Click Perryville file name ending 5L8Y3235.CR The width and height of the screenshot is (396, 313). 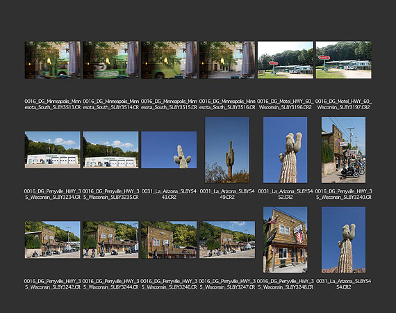pos(110,194)
